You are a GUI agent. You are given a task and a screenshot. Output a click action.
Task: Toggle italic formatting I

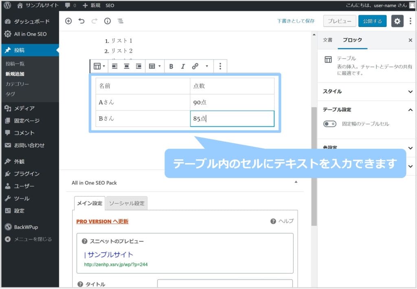(183, 66)
